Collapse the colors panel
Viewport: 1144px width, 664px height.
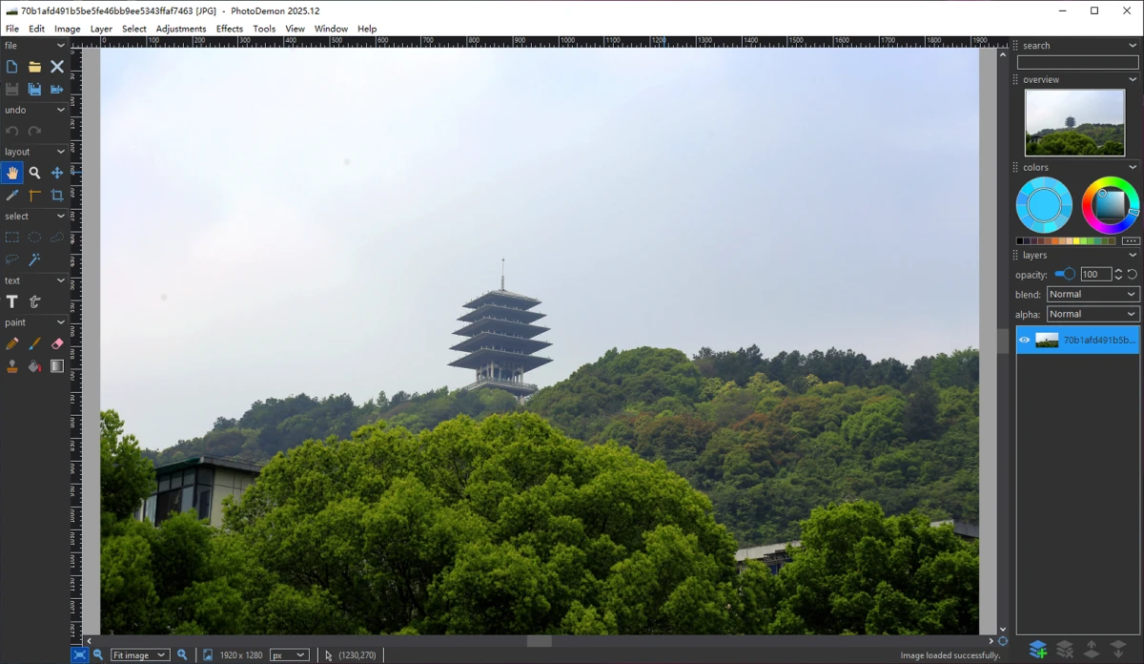1133,168
